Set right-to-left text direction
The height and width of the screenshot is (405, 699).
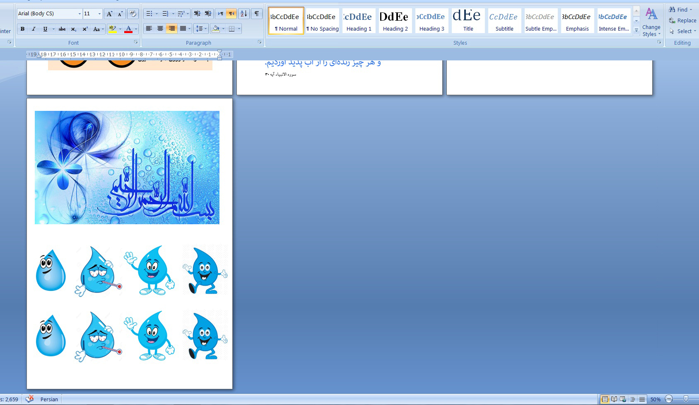pyautogui.click(x=231, y=14)
